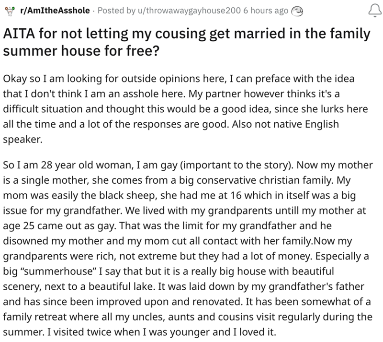Click the words 'summer house for free?' in title
The width and height of the screenshot is (383, 342).
click(x=80, y=50)
